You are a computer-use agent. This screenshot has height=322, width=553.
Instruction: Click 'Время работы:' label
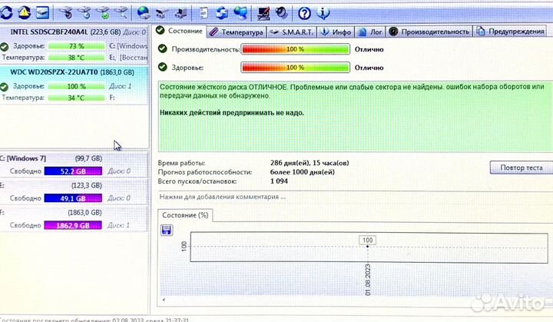(x=181, y=163)
